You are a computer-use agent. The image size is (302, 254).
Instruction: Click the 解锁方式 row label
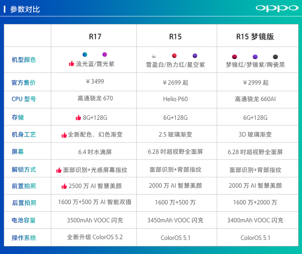point(24,169)
